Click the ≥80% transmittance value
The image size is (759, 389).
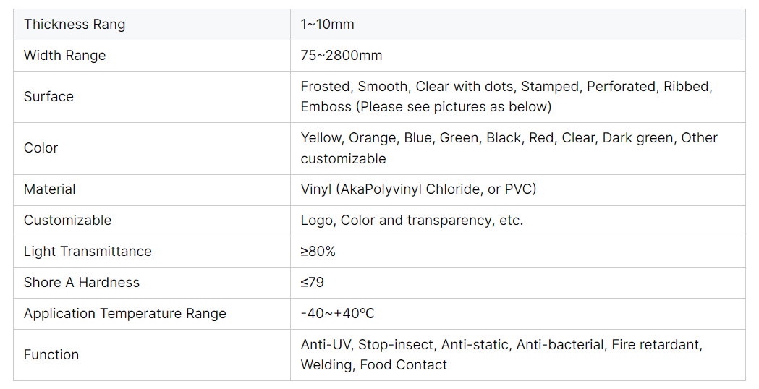[318, 252]
